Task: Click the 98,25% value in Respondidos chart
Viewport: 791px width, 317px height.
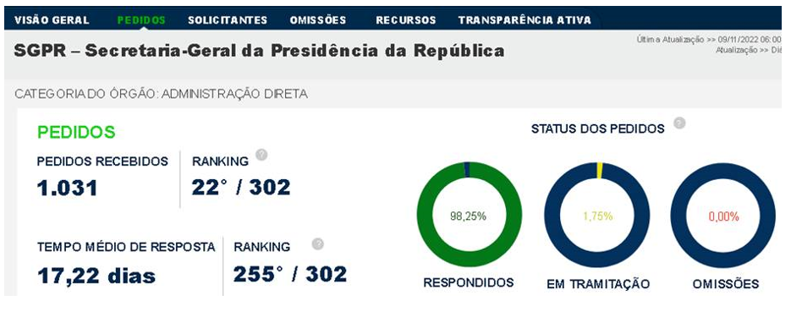Action: coord(468,216)
